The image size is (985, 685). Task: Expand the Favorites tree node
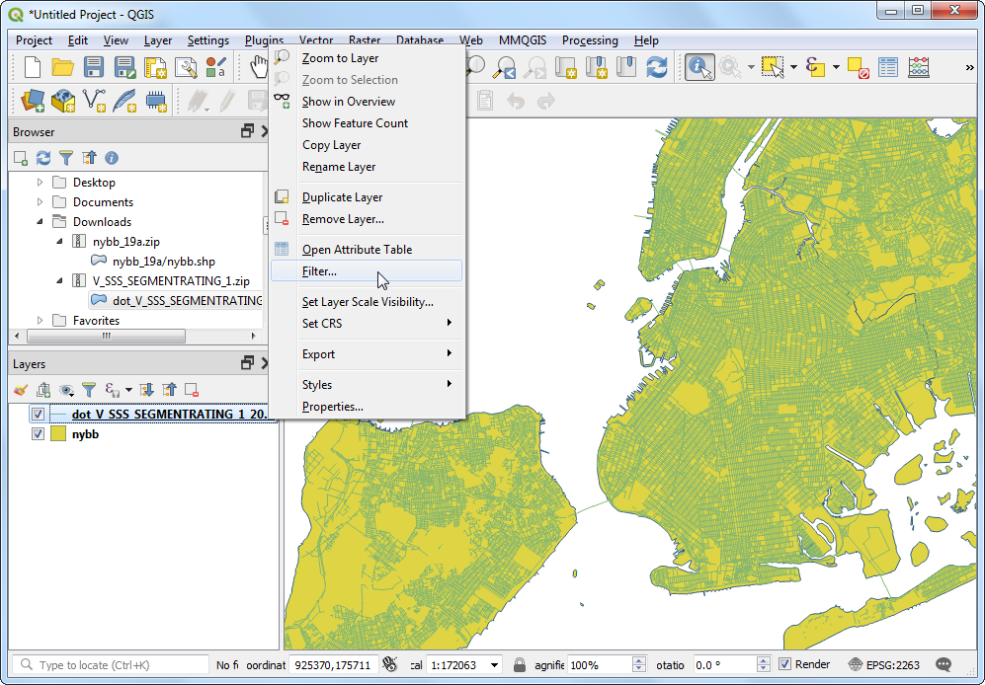(41, 321)
